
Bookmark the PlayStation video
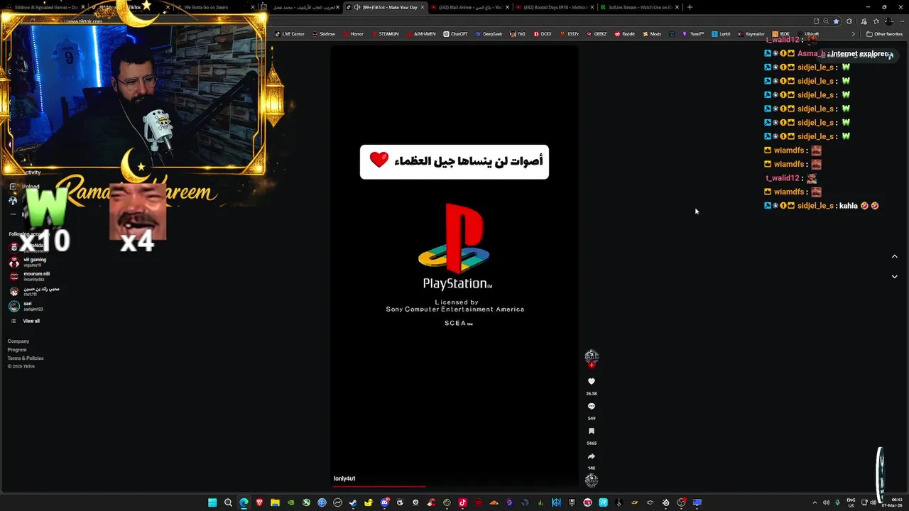coord(591,432)
